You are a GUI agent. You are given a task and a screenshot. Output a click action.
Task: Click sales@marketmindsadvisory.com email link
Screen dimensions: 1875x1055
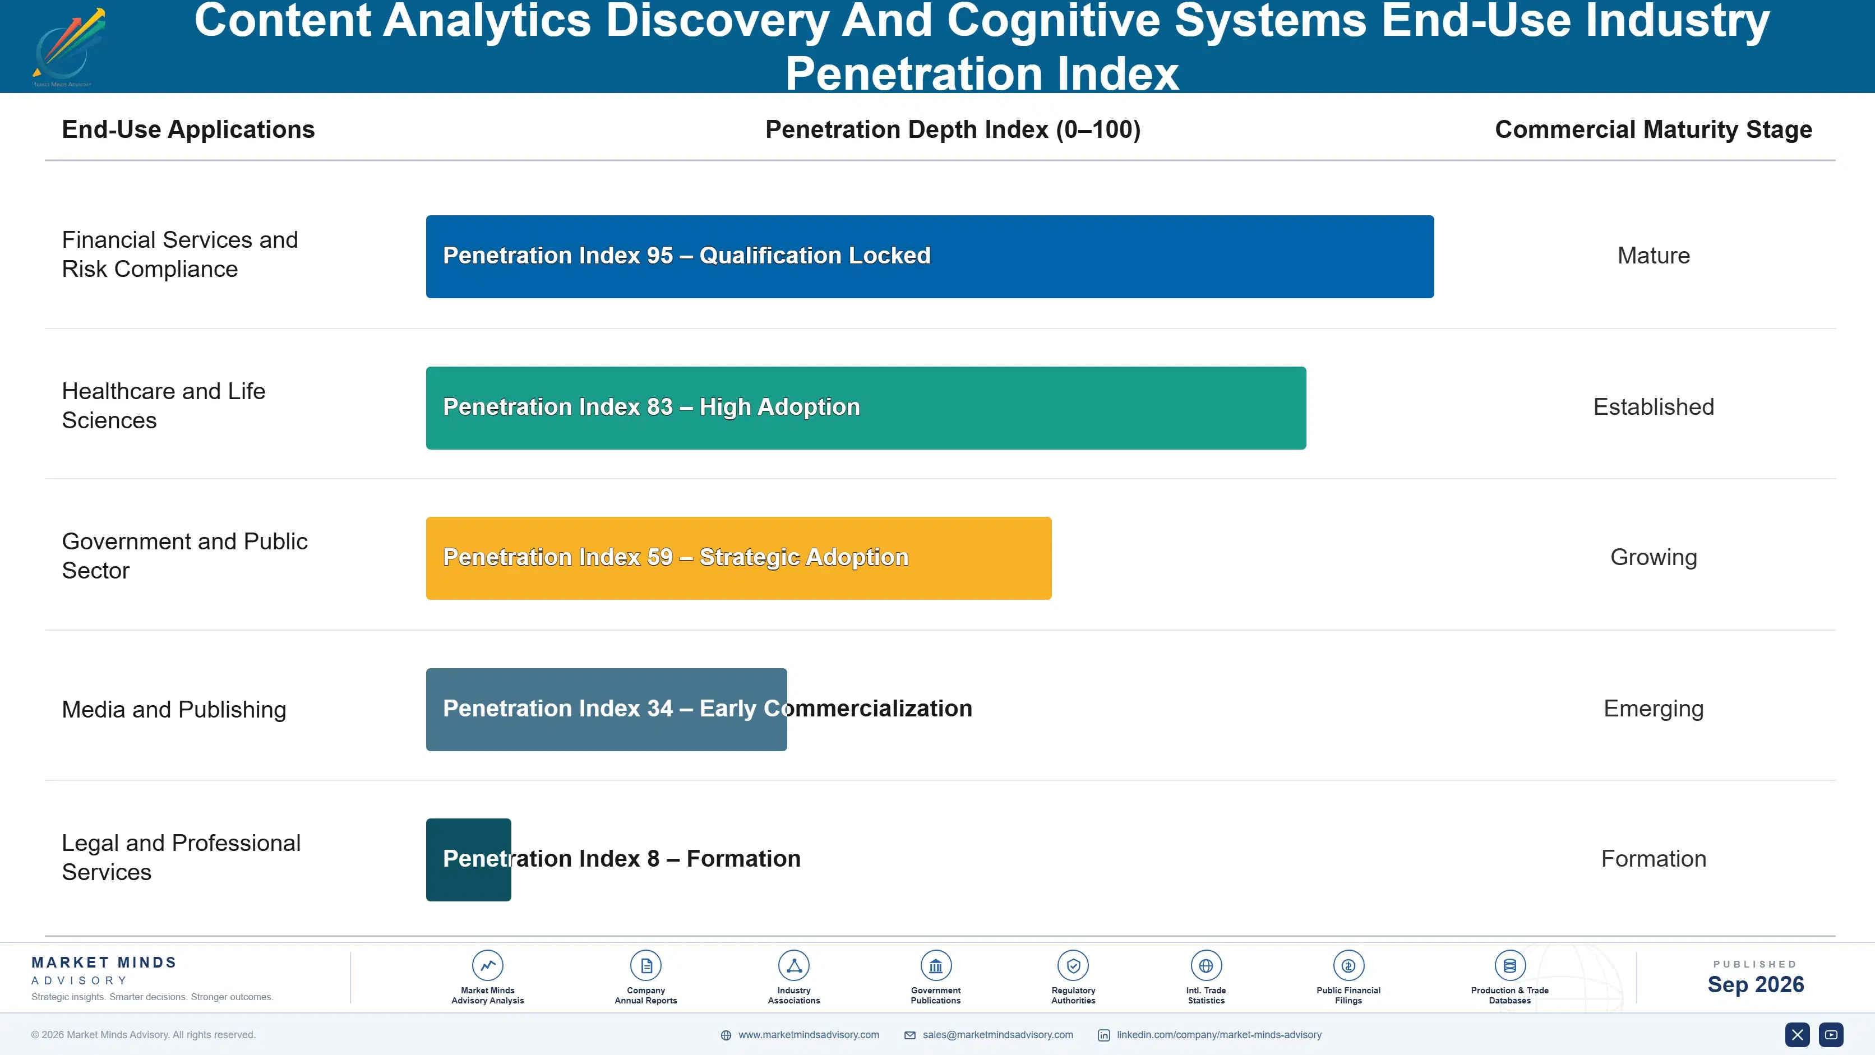point(998,1035)
